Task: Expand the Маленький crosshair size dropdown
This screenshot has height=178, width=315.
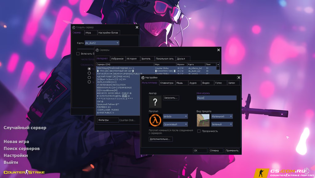Action: [x=222, y=116]
